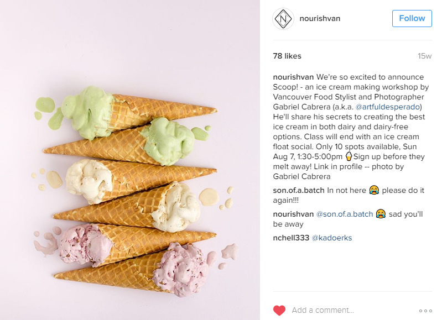
Task: Click the red heart like icon
Action: tap(279, 310)
